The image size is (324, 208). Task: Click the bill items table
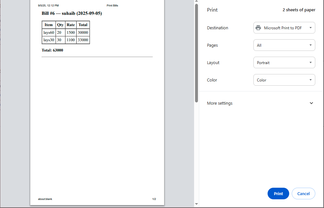coord(65,32)
